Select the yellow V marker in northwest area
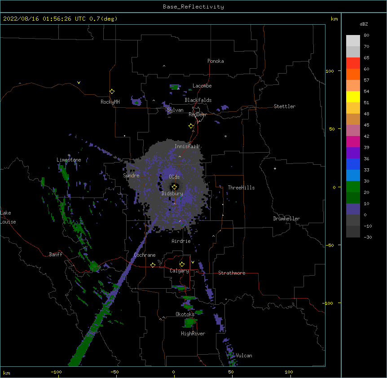This screenshot has height=378, width=387. pyautogui.click(x=79, y=83)
